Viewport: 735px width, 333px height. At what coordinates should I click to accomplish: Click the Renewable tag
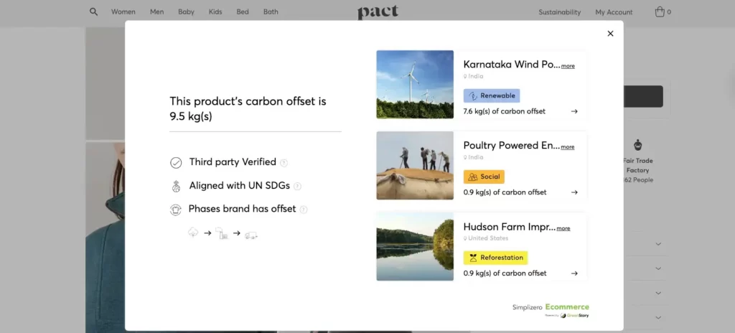[491, 95]
